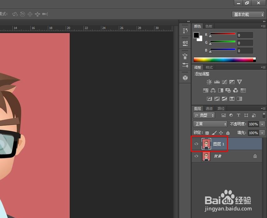Expand the collapsed icon dock panels arrow

pos(188,22)
